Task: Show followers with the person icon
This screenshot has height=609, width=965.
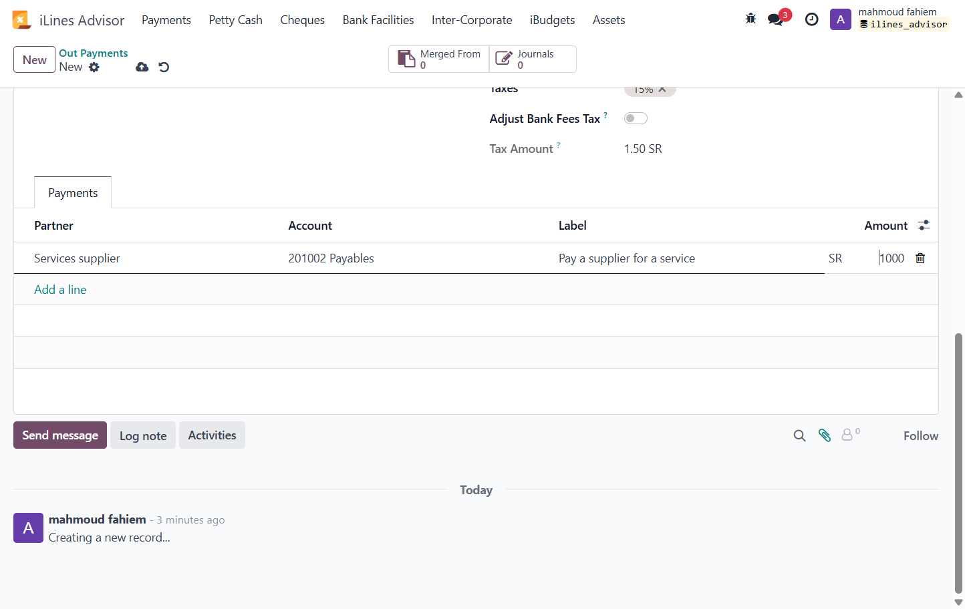Action: pos(847,435)
